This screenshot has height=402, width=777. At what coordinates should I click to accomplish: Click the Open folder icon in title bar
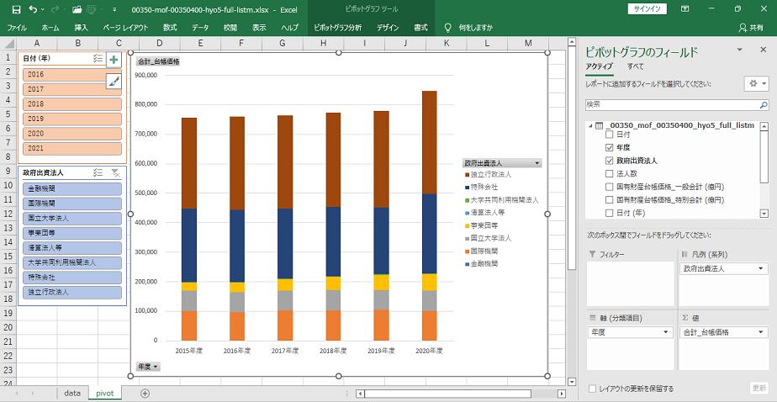point(77,9)
